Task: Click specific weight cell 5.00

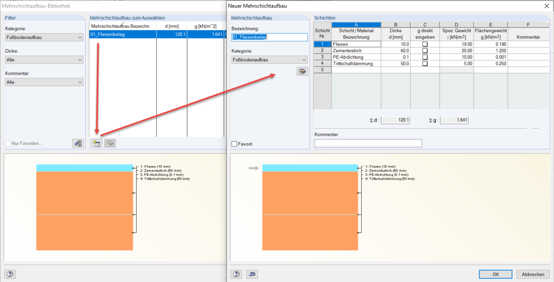Action: coord(457,63)
